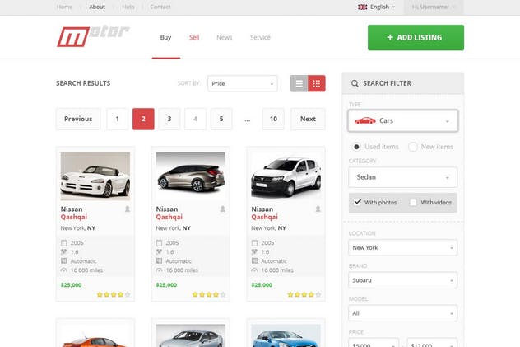Image resolution: width=520 pixels, height=347 pixels.
Task: Go to results page 1
Action: (118, 119)
